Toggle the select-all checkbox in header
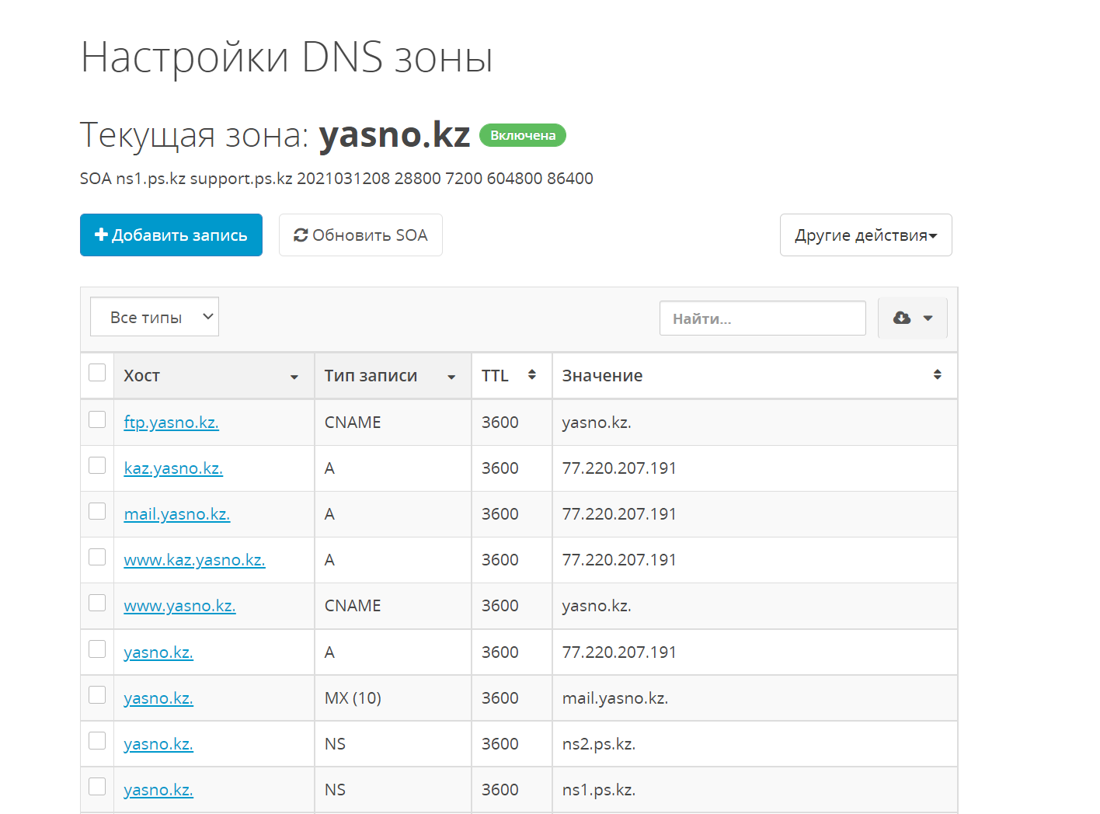The width and height of the screenshot is (1100, 814). (x=97, y=373)
